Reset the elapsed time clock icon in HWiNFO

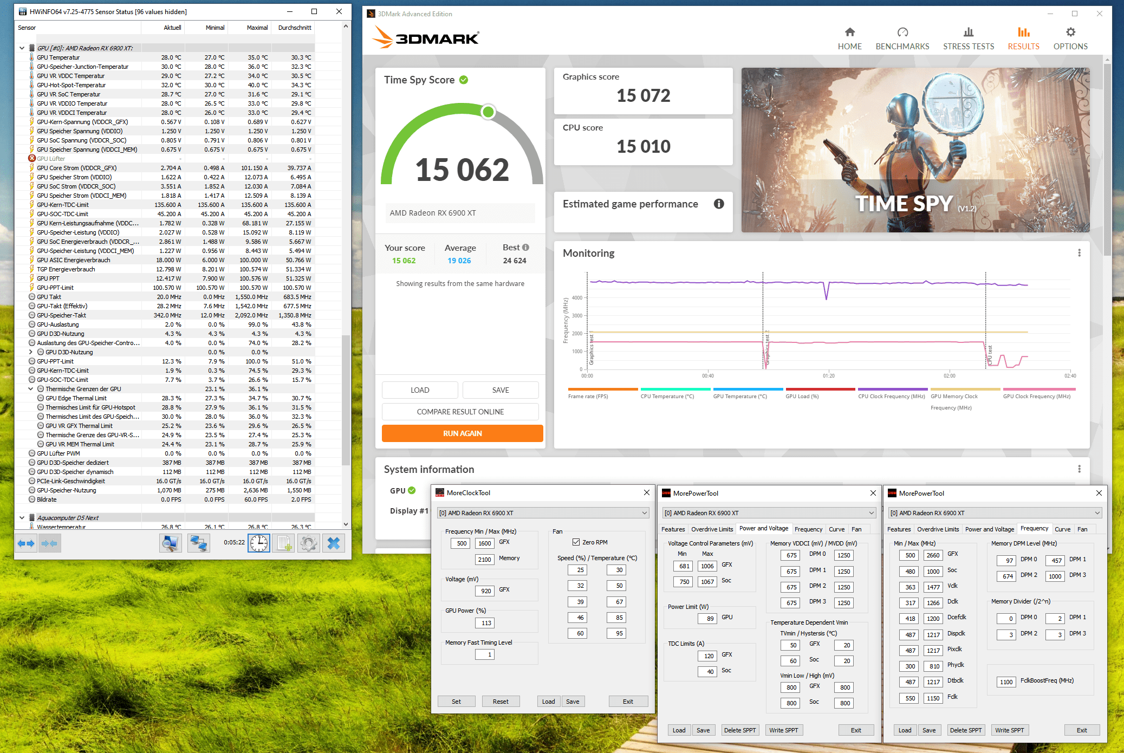point(259,543)
